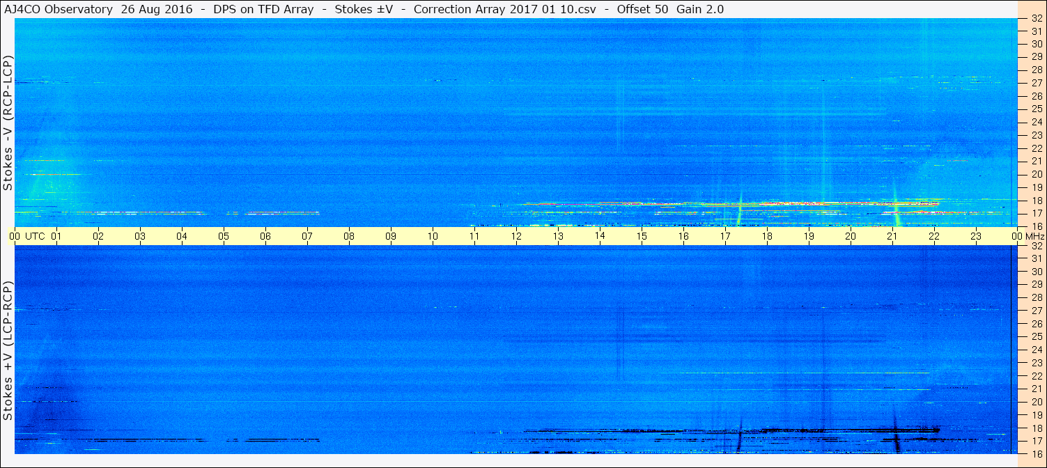Click 18 MHz label of lower Stokes +V panel

[x=1037, y=428]
